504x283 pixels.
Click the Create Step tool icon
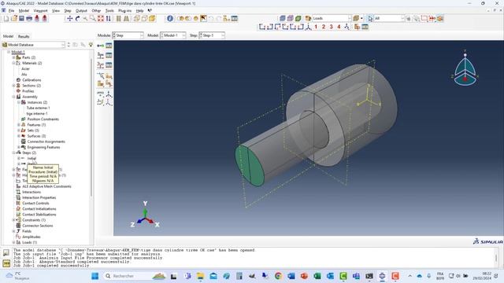tap(101, 46)
